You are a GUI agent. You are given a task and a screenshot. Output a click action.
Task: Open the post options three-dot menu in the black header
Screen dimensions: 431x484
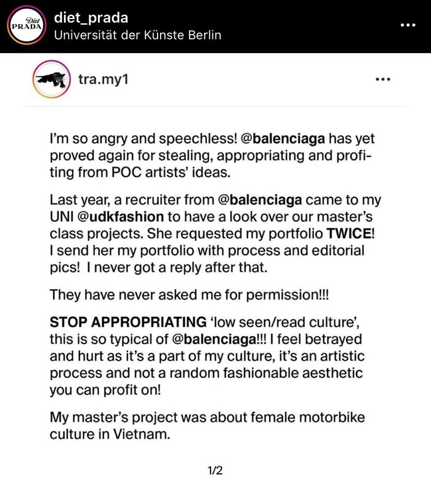408,26
